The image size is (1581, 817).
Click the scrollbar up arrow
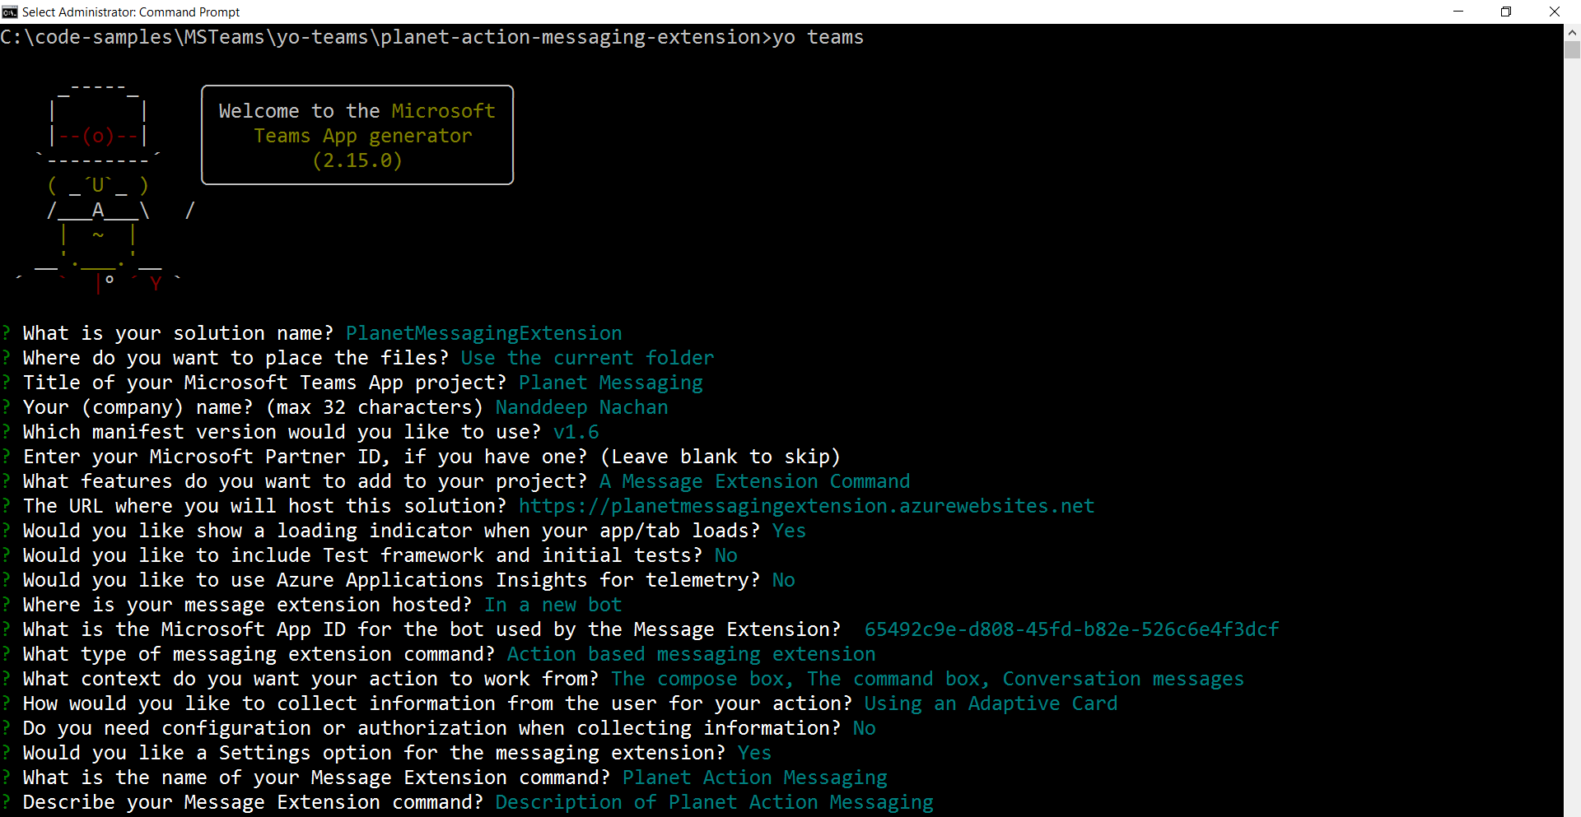(x=1572, y=32)
